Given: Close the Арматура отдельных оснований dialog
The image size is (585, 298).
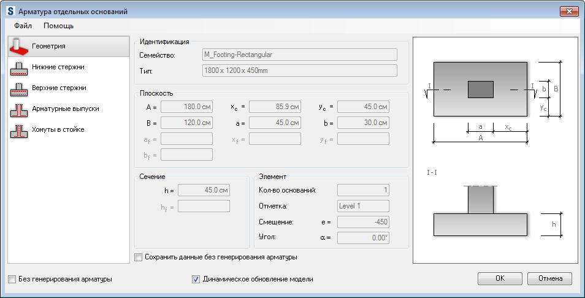Looking at the screenshot, I should pyautogui.click(x=569, y=12).
